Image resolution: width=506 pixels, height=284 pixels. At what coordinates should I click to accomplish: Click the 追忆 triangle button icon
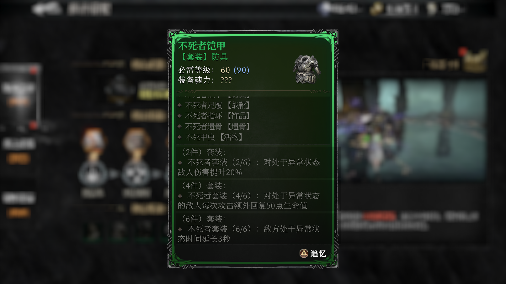[x=304, y=253]
